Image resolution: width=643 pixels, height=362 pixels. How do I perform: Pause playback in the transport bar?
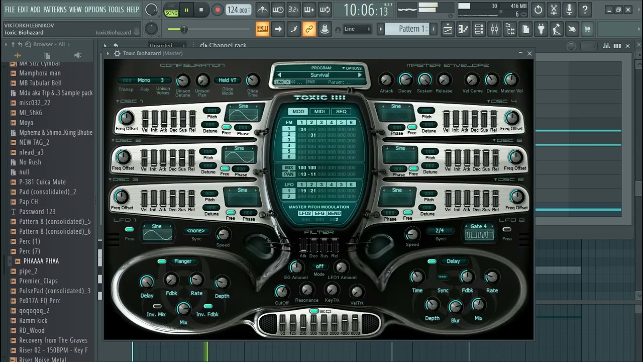(186, 10)
